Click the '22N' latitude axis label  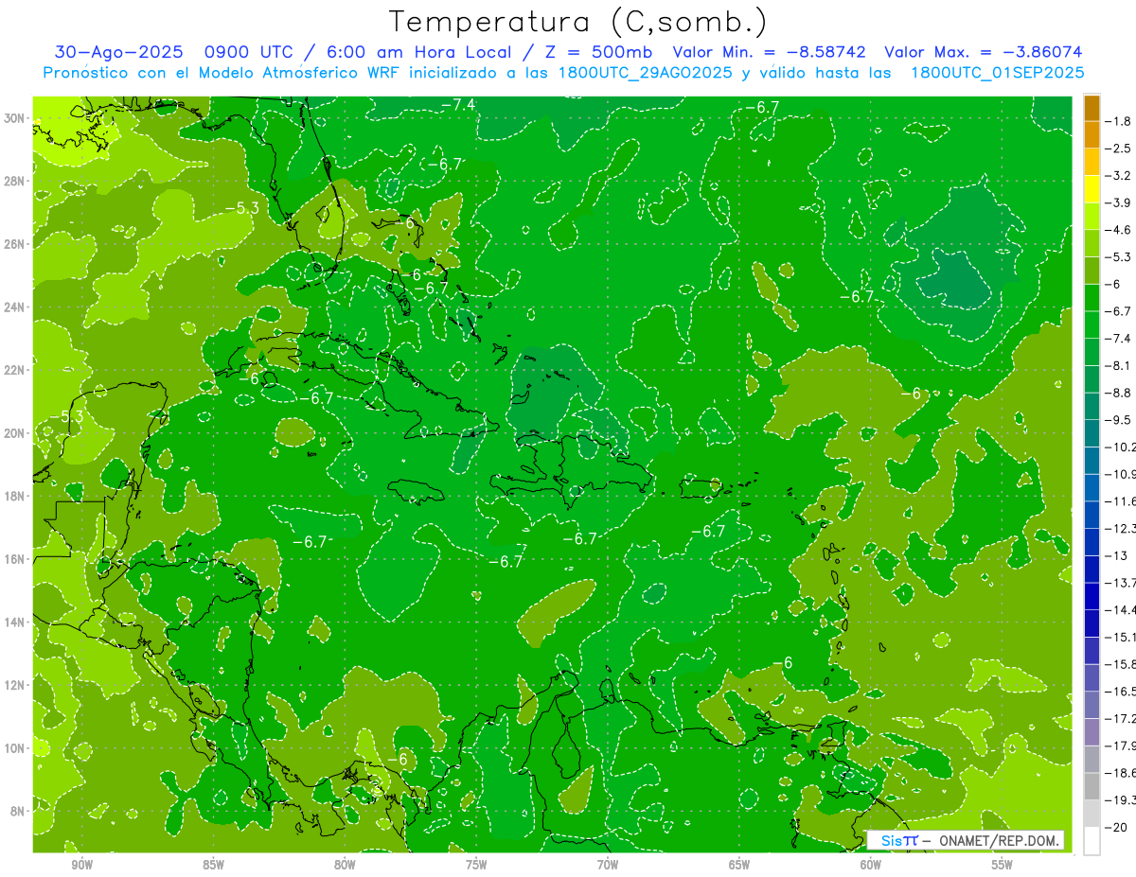15,370
